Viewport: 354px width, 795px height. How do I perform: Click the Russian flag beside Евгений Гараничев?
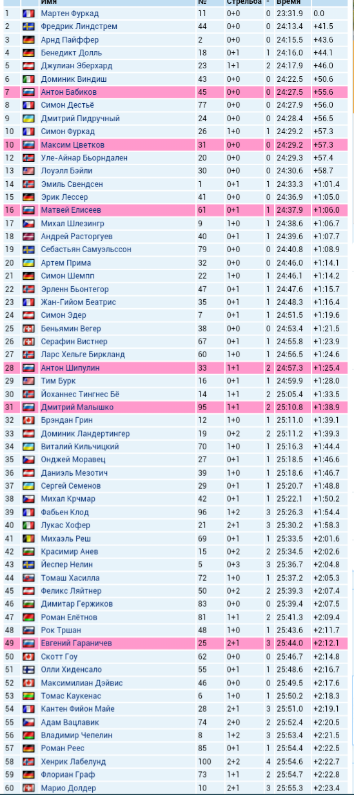(28, 643)
